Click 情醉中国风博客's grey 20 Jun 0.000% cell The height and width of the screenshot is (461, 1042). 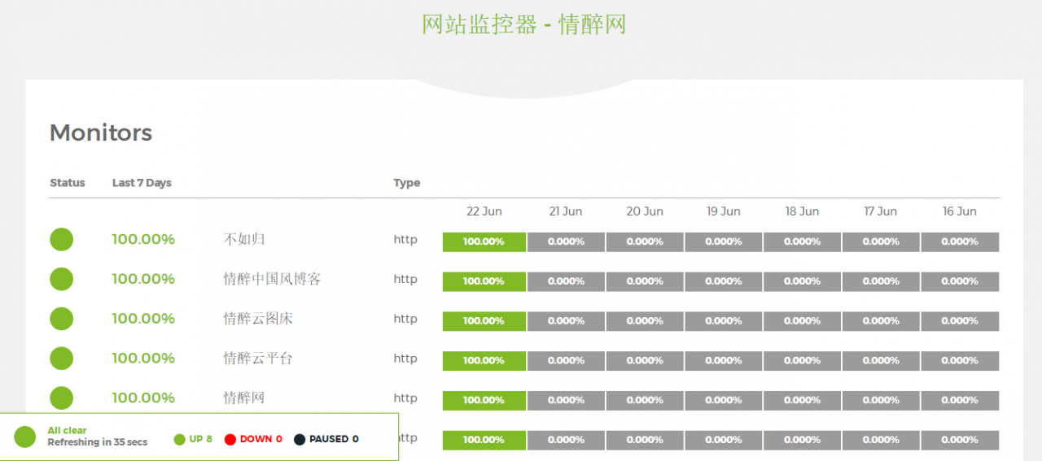645,281
